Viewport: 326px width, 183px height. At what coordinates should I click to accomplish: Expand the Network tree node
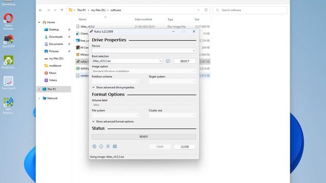[39, 98]
